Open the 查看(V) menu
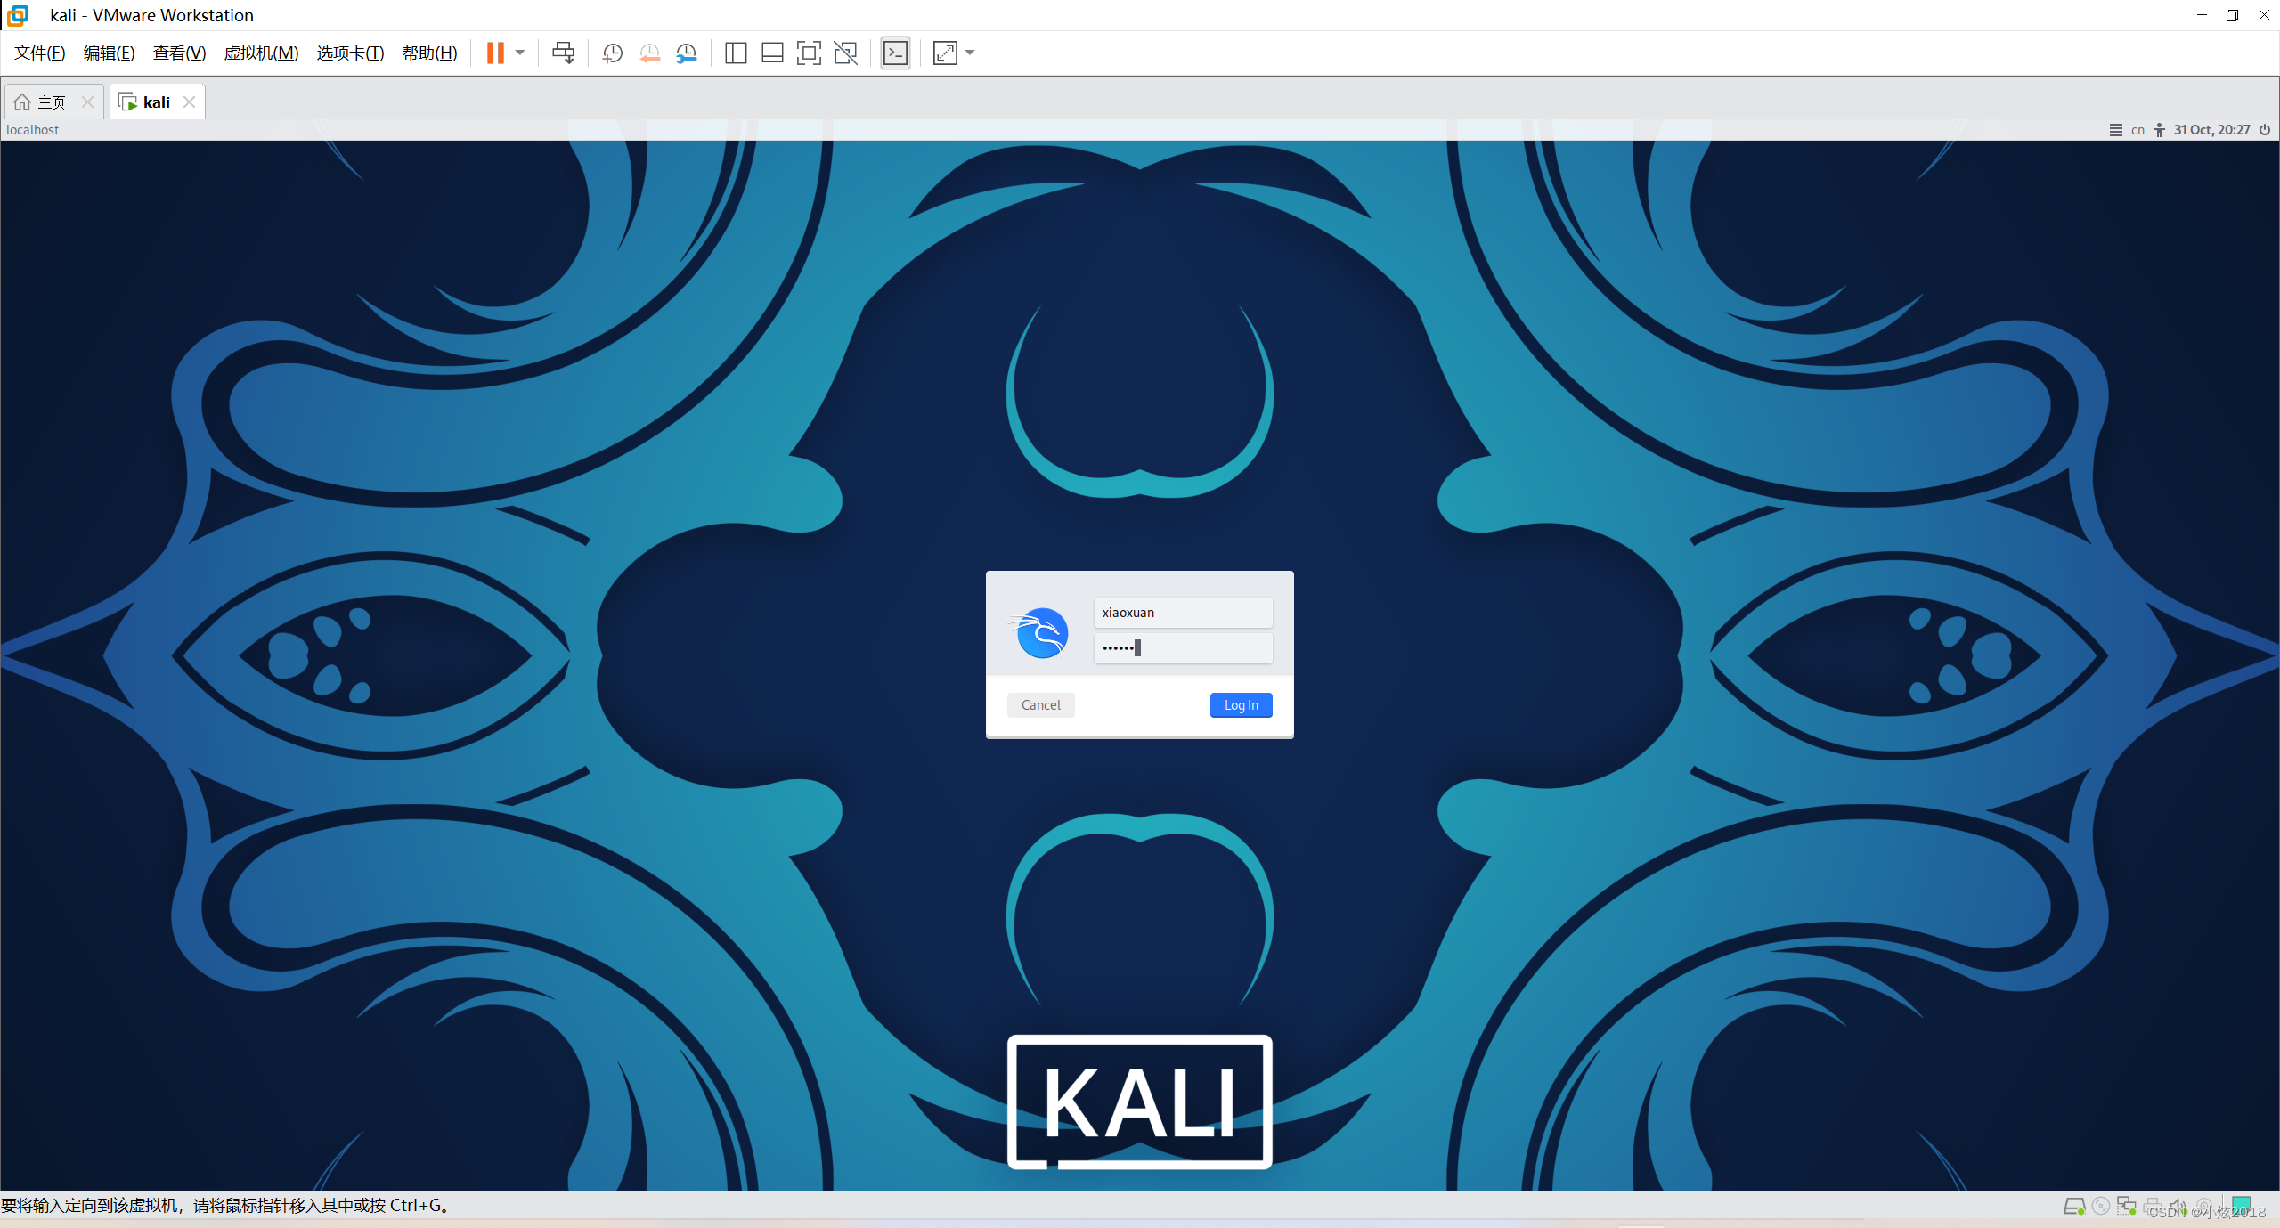This screenshot has height=1228, width=2280. (179, 53)
